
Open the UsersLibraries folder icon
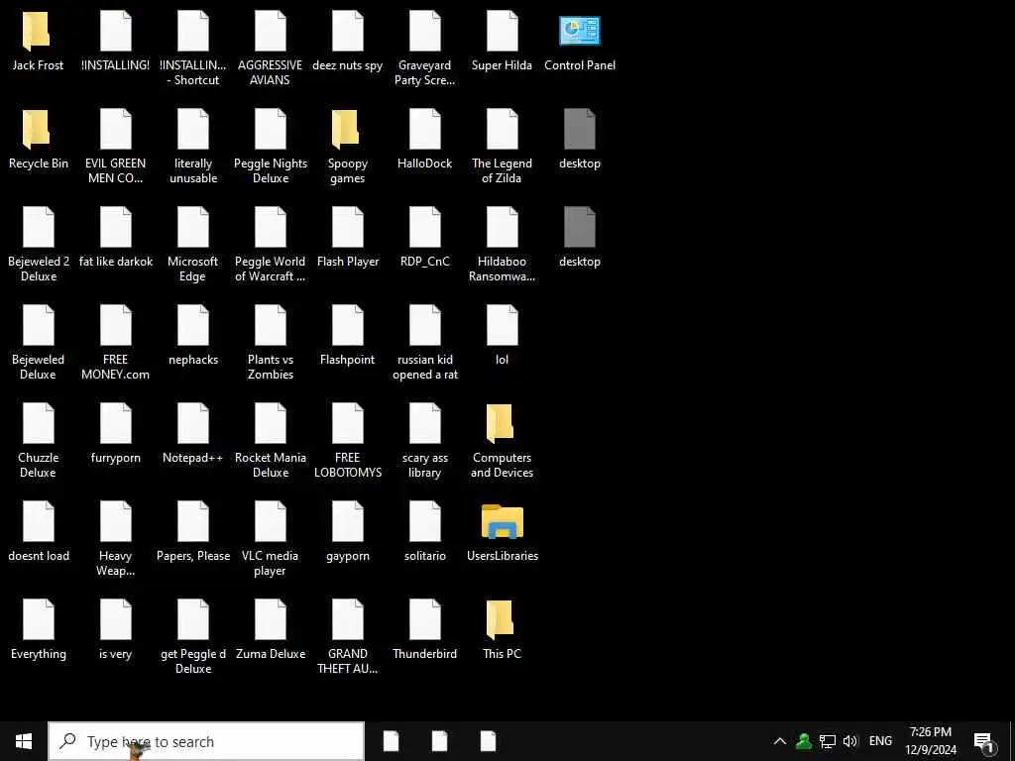click(x=503, y=521)
